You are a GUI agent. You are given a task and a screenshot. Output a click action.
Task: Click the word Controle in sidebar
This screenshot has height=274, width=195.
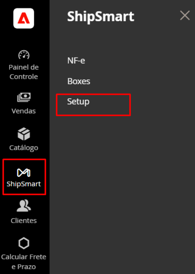[x=24, y=77]
